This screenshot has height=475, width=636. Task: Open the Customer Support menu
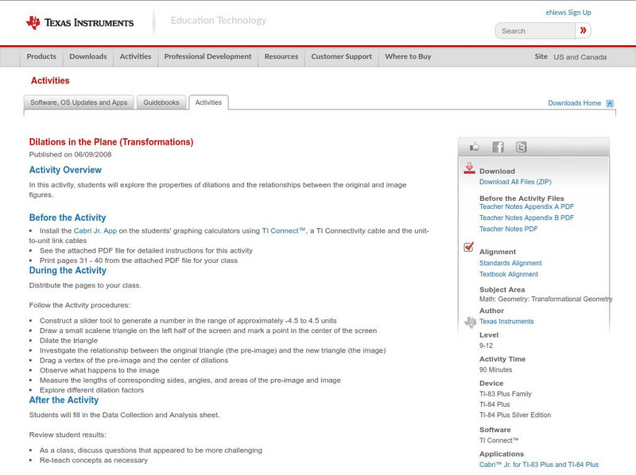point(342,56)
